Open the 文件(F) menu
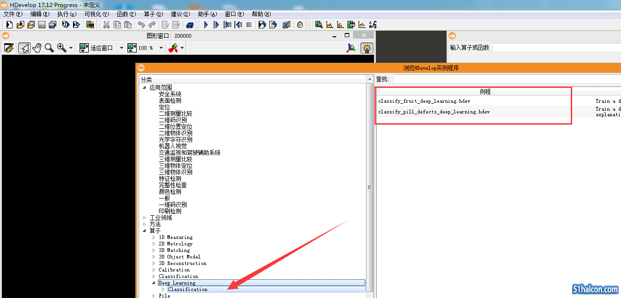Image resolution: width=621 pixels, height=298 pixels. [13, 14]
